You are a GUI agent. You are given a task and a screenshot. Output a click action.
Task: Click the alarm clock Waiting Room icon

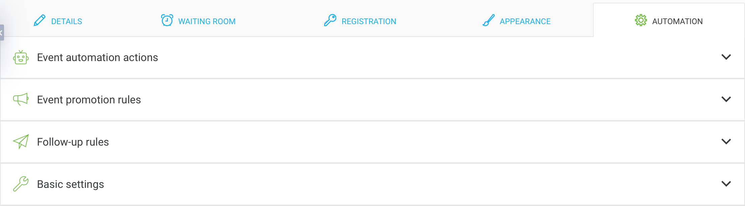167,20
